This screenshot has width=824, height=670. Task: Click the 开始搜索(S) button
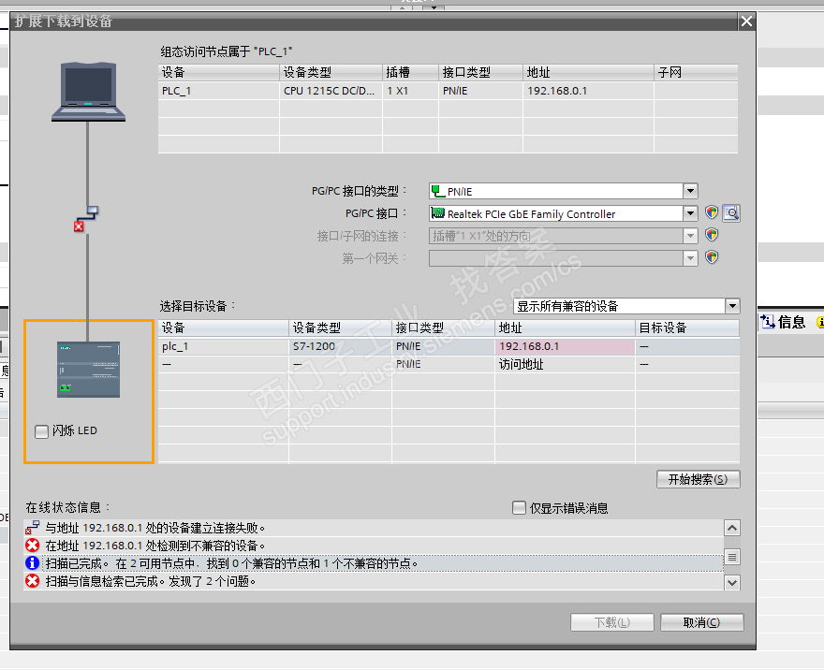tap(698, 479)
